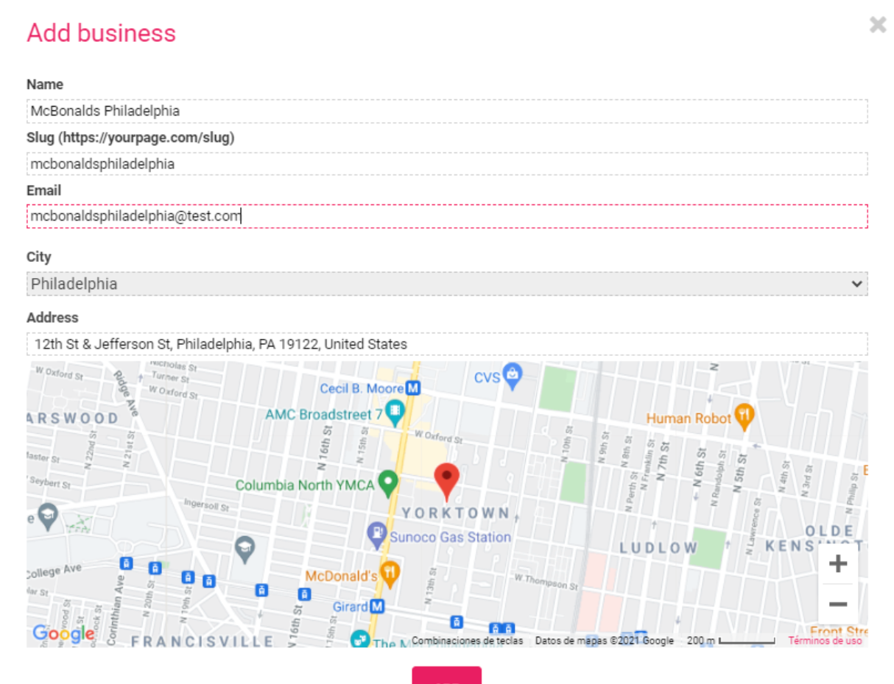Click the CVS label on the map
The height and width of the screenshot is (684, 894).
487,377
